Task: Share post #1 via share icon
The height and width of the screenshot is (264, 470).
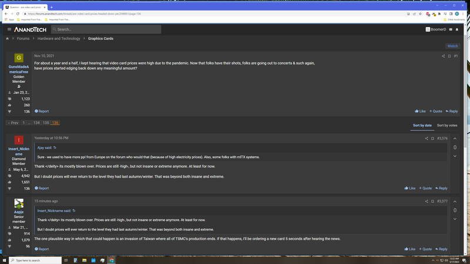Action: (x=443, y=56)
